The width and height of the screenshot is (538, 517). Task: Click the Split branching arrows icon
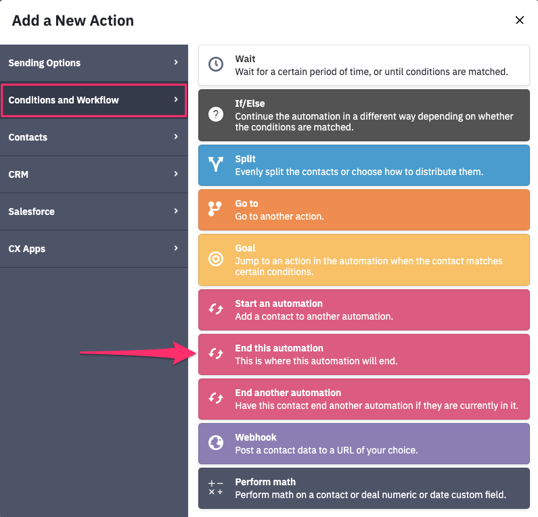click(x=215, y=164)
